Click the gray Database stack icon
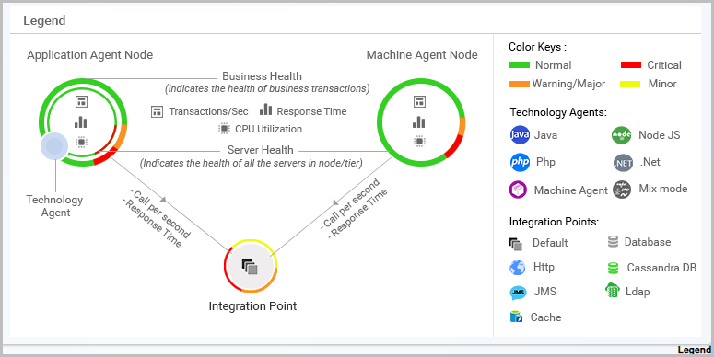The width and height of the screenshot is (714, 357). 613,241
